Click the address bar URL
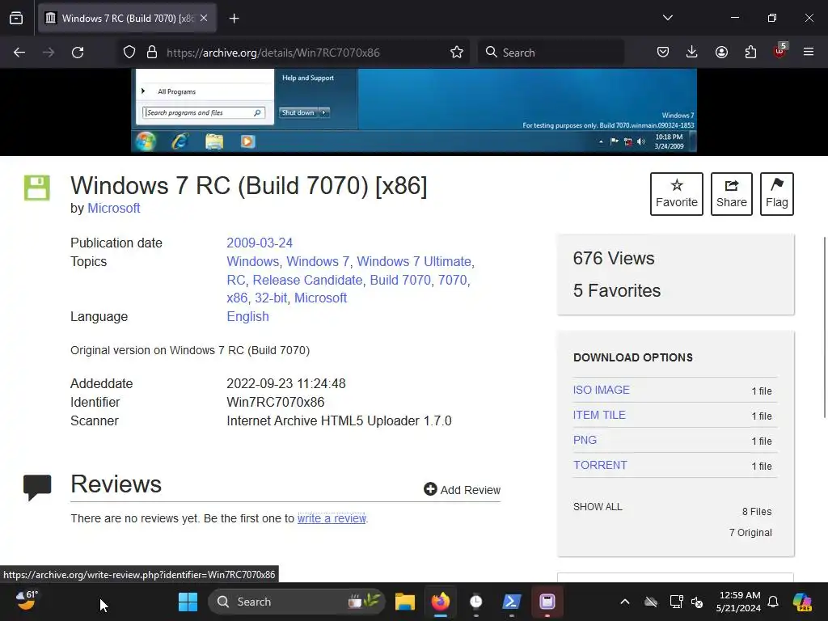The width and height of the screenshot is (828, 621). coord(273,53)
